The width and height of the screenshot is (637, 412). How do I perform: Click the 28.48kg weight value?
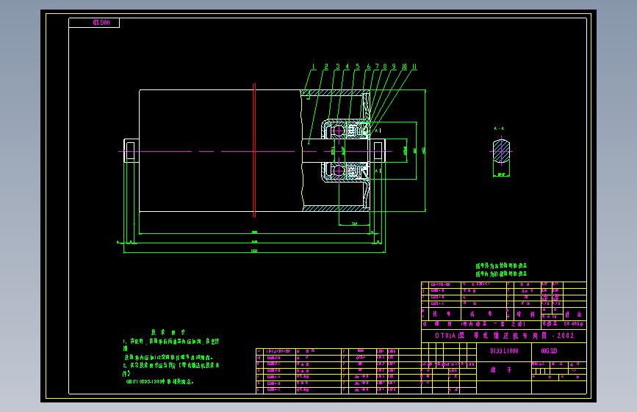pos(573,324)
